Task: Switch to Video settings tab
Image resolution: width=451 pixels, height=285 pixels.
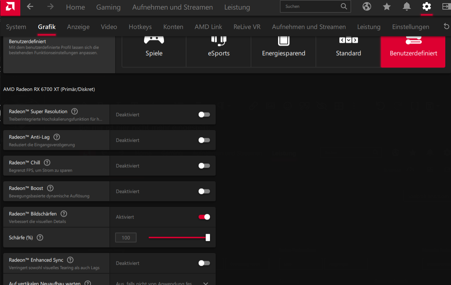Action: pos(109,27)
